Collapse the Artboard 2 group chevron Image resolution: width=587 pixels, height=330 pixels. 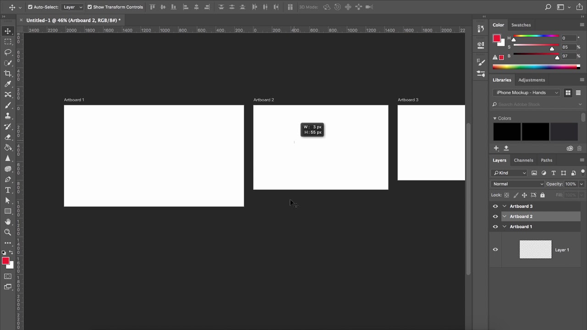(x=504, y=216)
